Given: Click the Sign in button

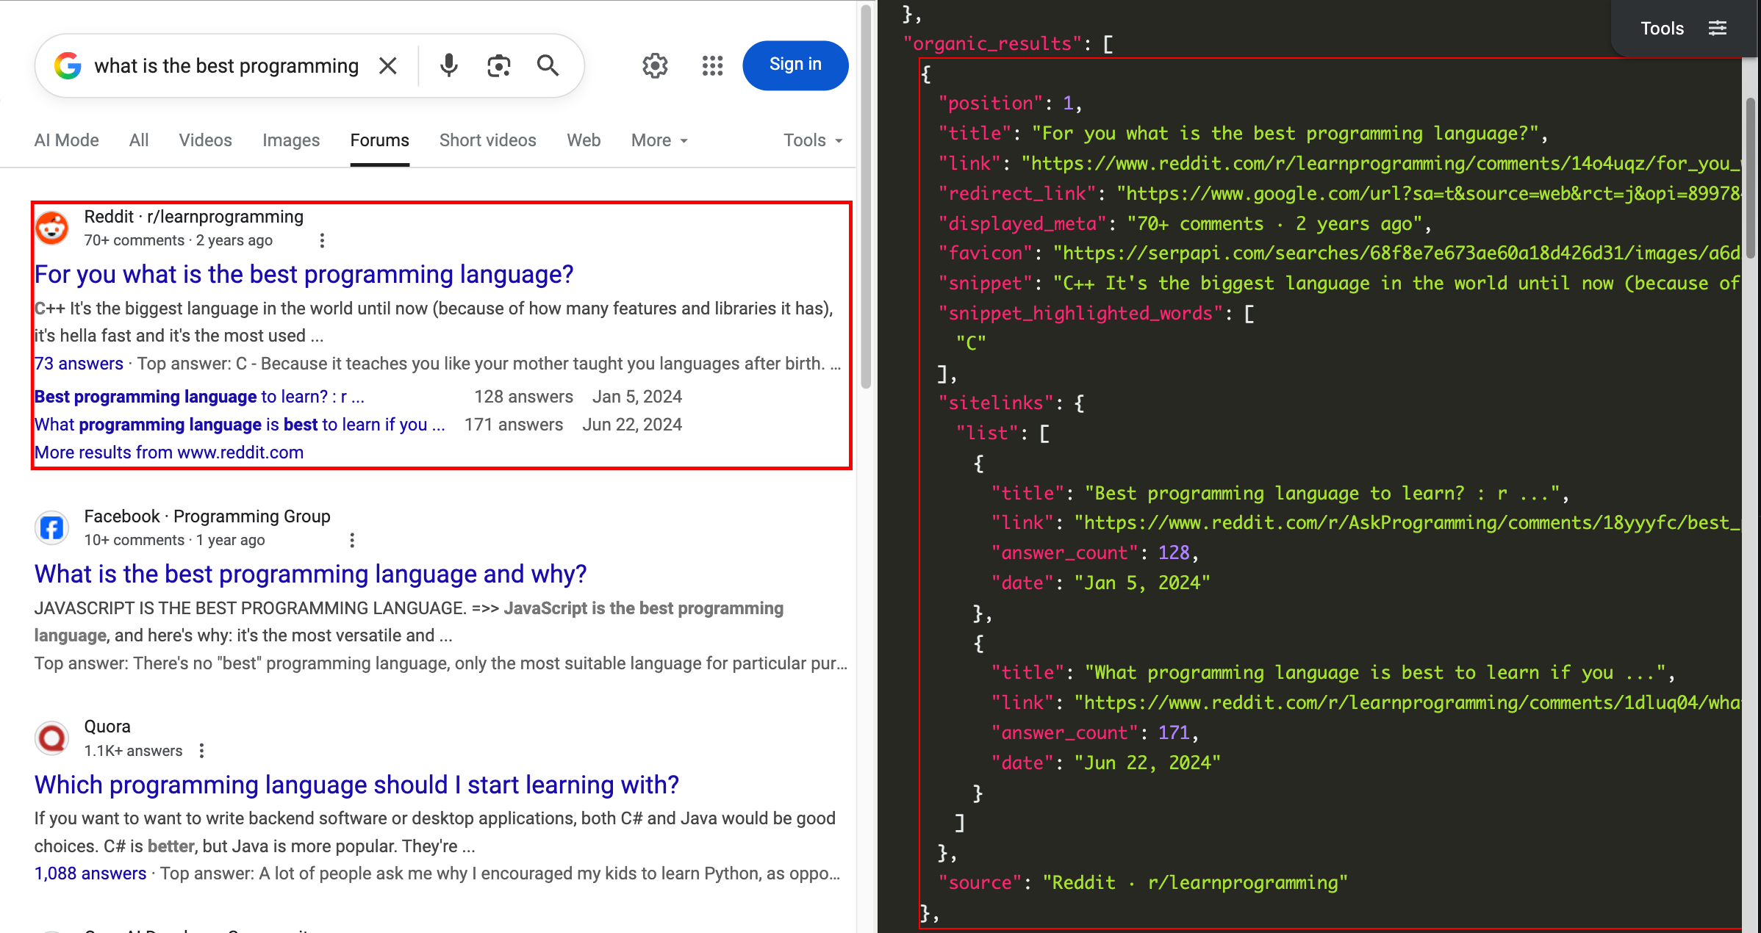Looking at the screenshot, I should pyautogui.click(x=795, y=65).
